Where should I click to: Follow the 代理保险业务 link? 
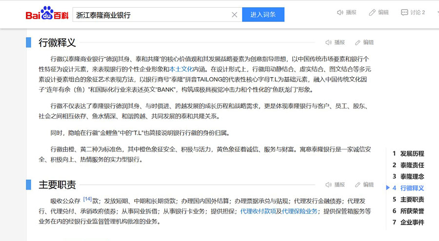point(299,211)
